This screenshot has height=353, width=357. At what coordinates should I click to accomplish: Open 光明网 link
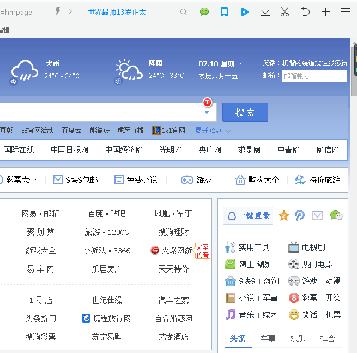click(x=171, y=150)
